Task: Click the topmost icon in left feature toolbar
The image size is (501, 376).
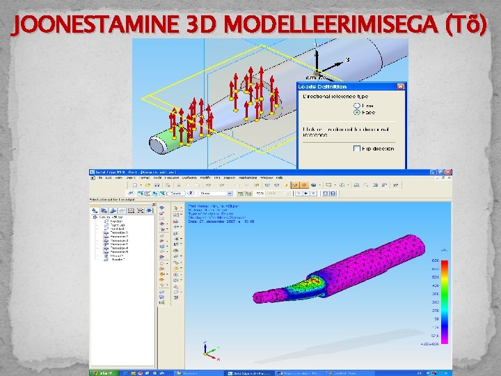Action: (x=162, y=207)
